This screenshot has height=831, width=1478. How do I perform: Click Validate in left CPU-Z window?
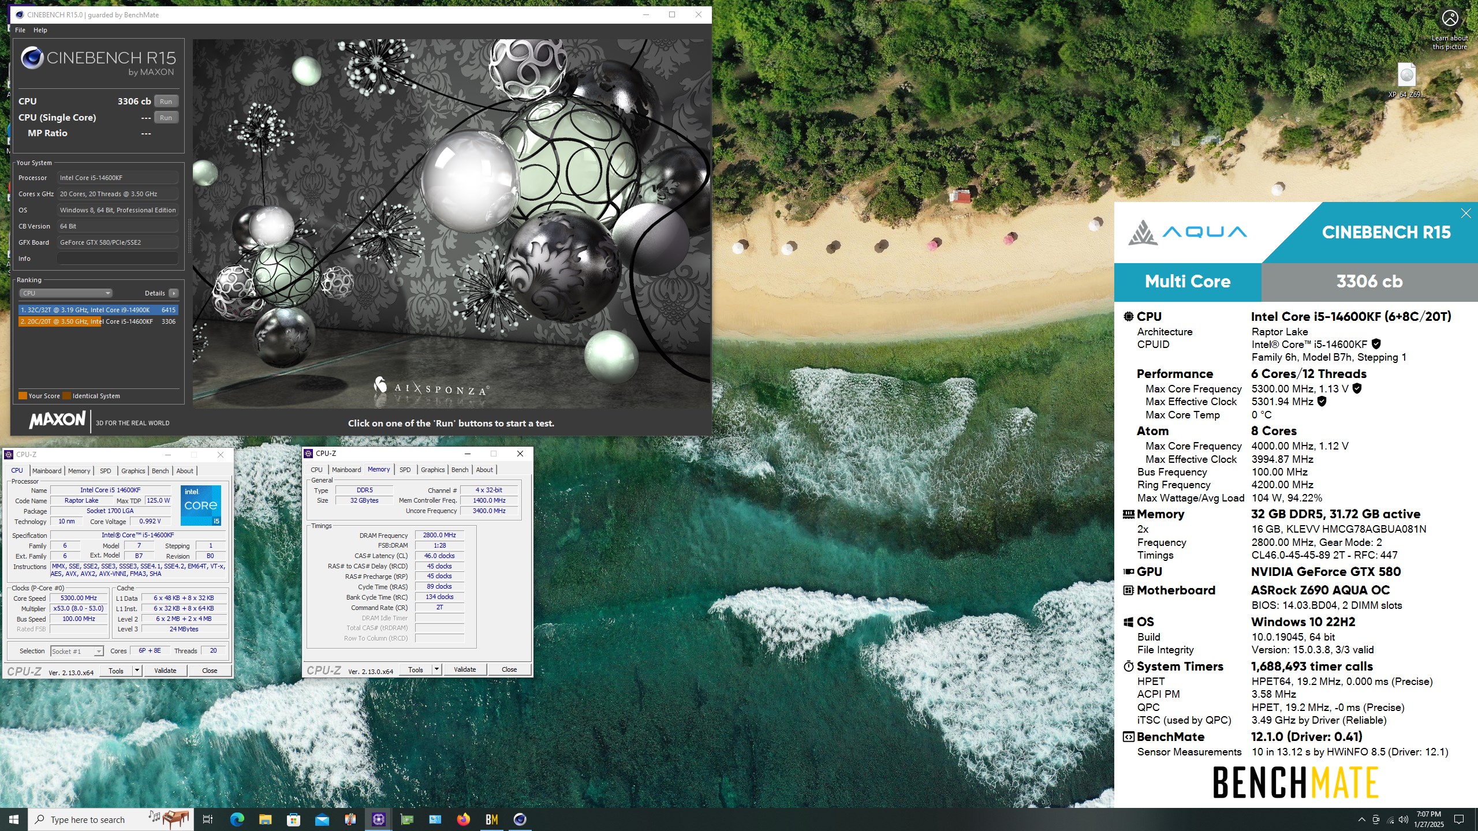[x=165, y=671]
